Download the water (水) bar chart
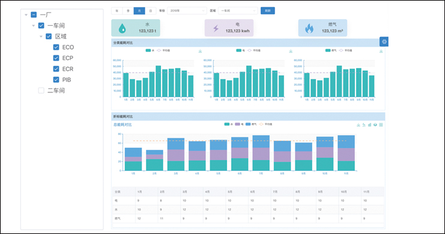 coord(200,52)
